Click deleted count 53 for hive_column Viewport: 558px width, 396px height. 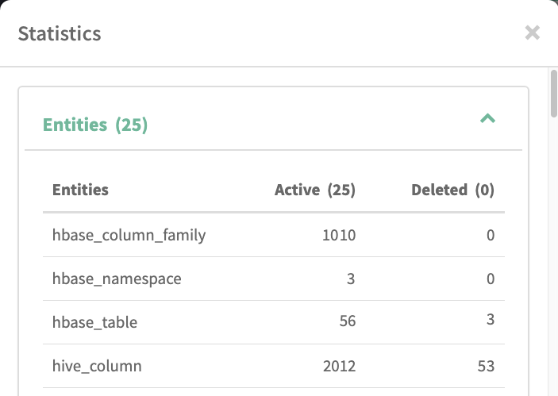pos(487,366)
